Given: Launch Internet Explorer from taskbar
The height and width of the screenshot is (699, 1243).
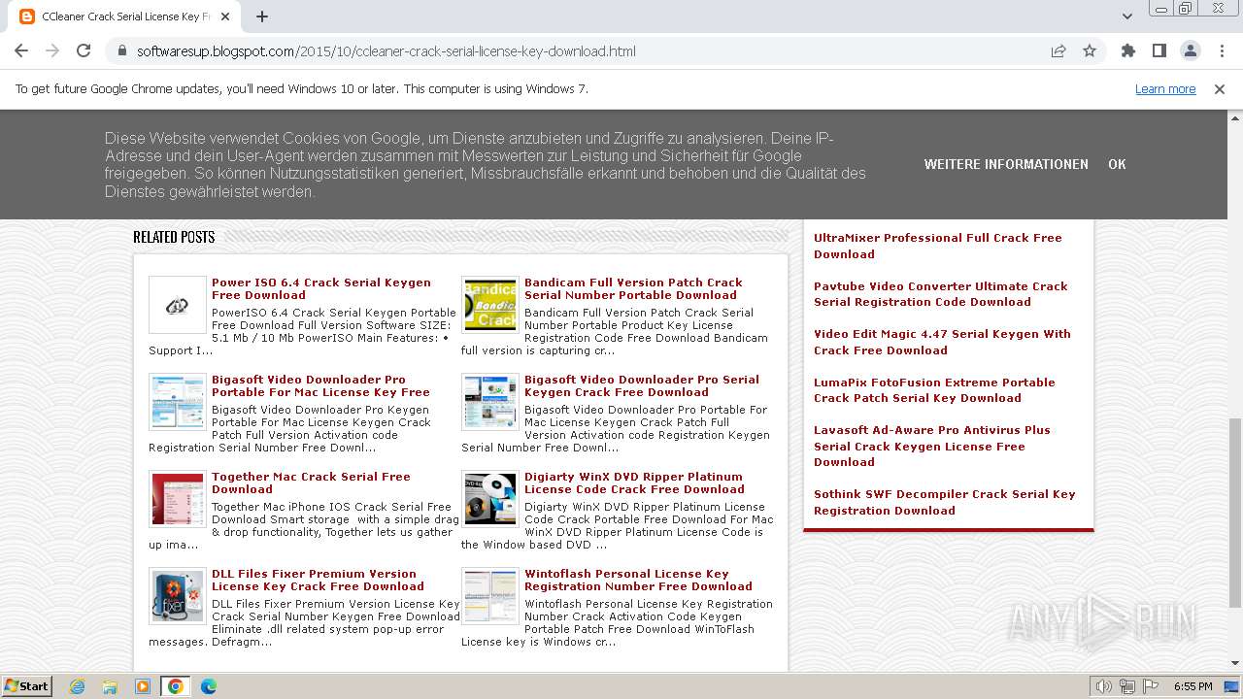Looking at the screenshot, I should (x=78, y=686).
